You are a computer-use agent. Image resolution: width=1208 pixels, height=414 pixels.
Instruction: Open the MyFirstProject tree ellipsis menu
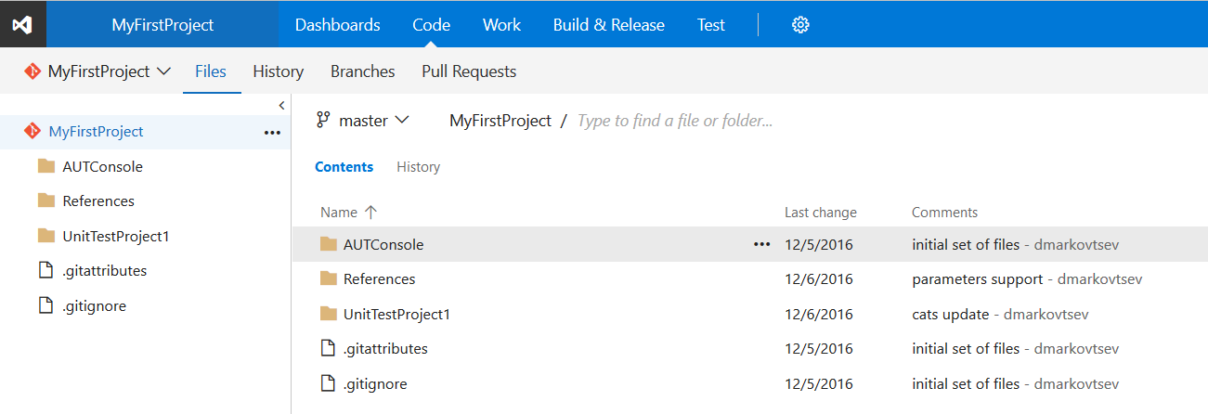(271, 133)
